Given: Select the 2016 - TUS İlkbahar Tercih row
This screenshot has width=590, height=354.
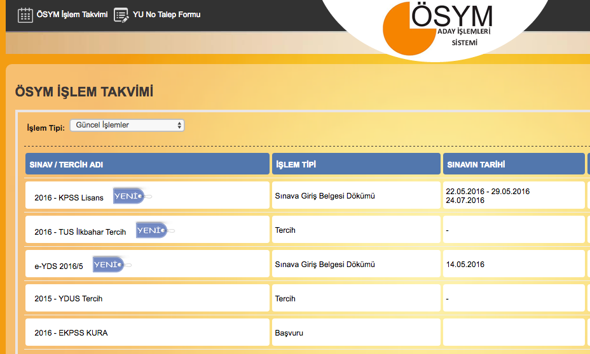Looking at the screenshot, I should (80, 232).
